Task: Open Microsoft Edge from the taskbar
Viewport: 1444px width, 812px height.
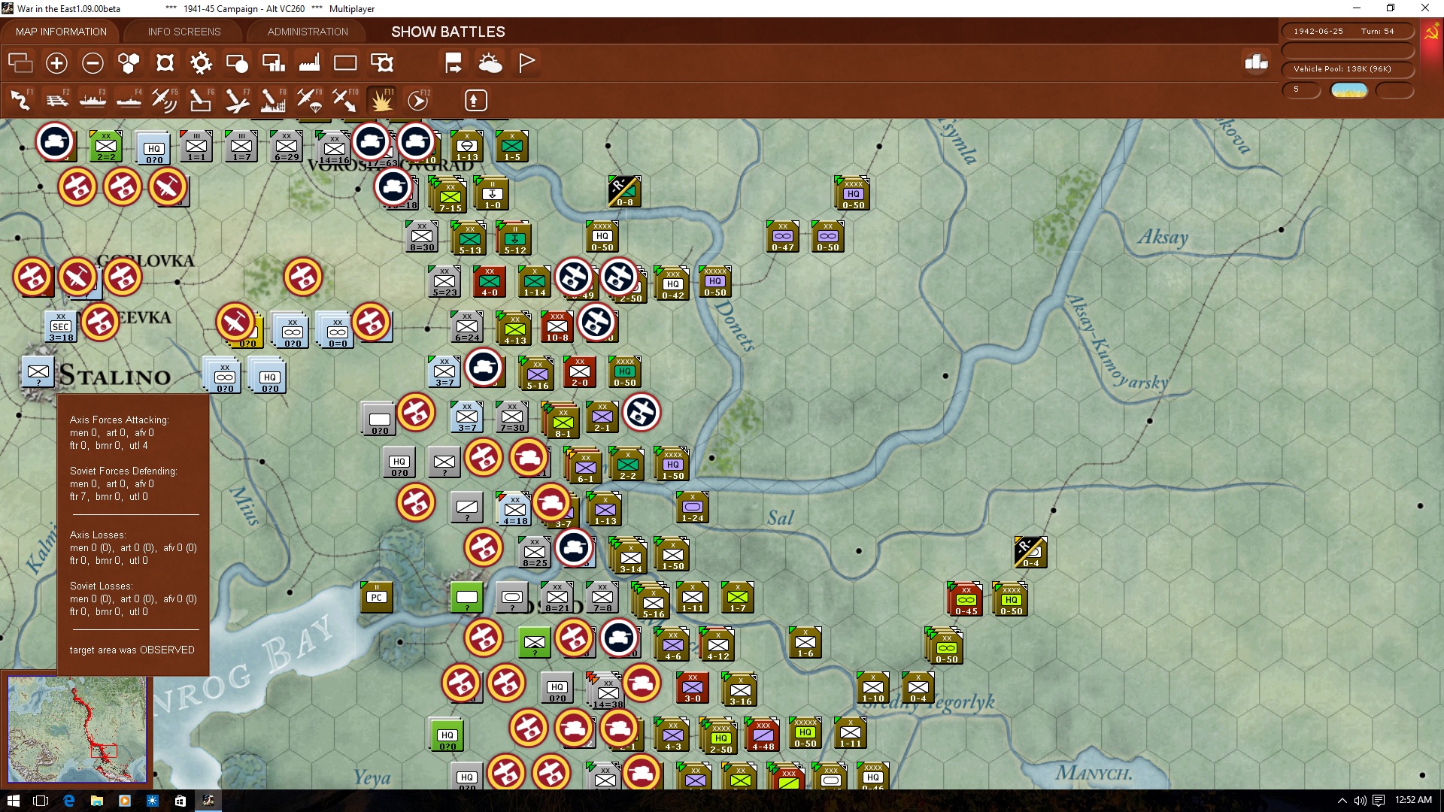Action: pos(68,801)
